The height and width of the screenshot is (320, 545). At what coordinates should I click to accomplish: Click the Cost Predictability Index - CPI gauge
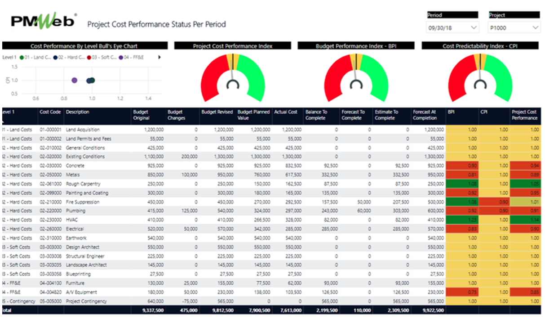(x=479, y=79)
